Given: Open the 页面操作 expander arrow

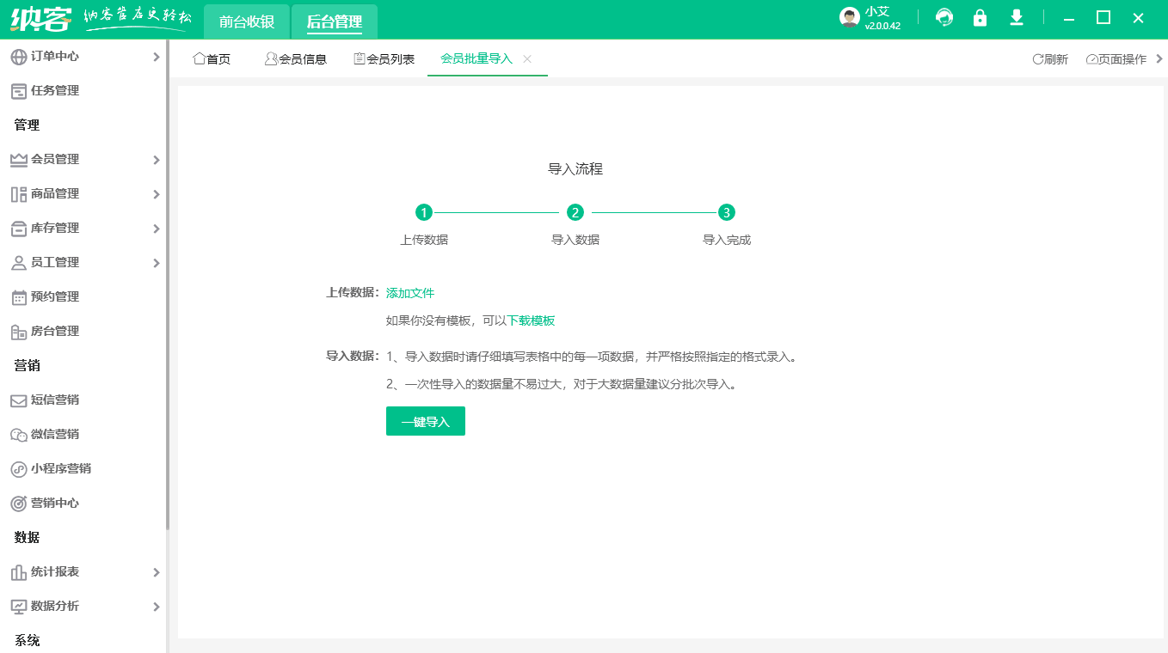Looking at the screenshot, I should pyautogui.click(x=1159, y=59).
